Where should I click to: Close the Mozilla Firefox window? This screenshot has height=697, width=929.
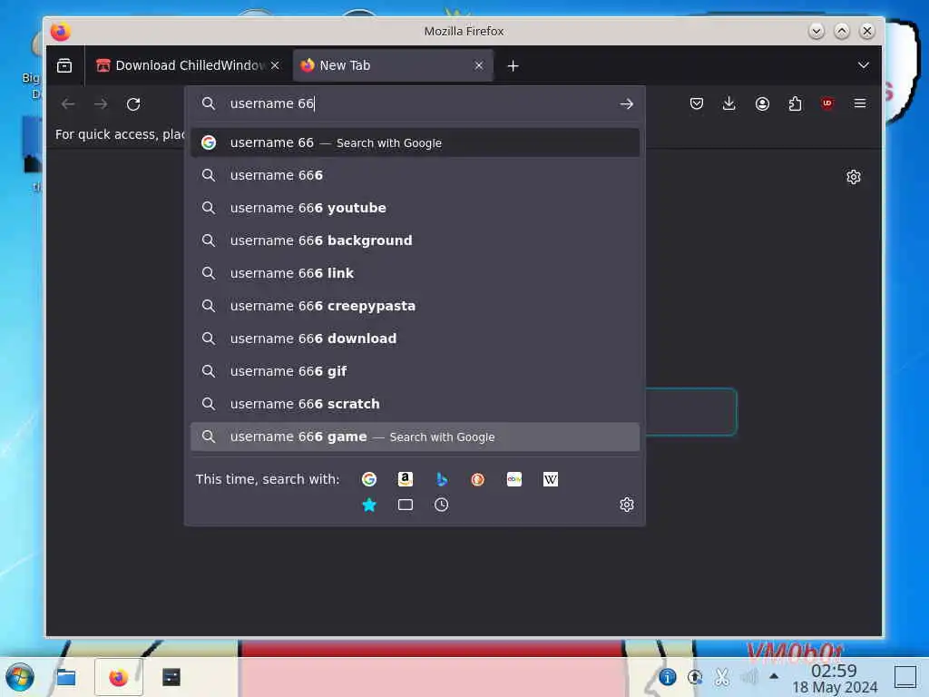866,31
